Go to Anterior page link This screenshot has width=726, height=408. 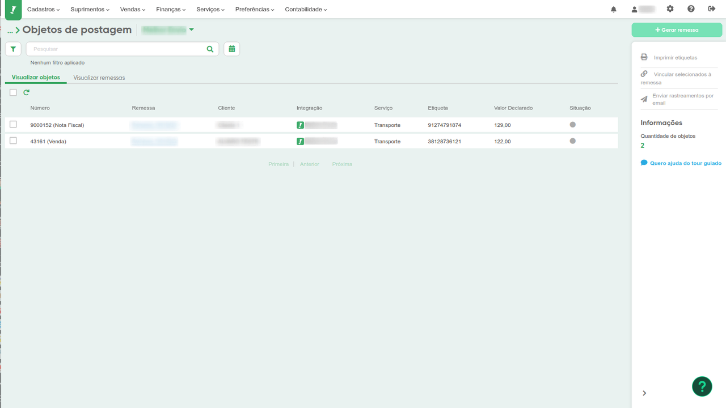[x=310, y=164]
